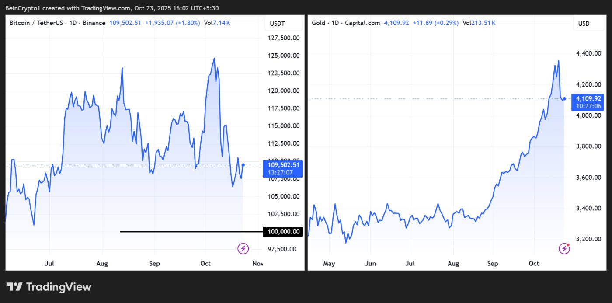
Task: Click the Bitcoin chart's current price dot
Action: 243,165
